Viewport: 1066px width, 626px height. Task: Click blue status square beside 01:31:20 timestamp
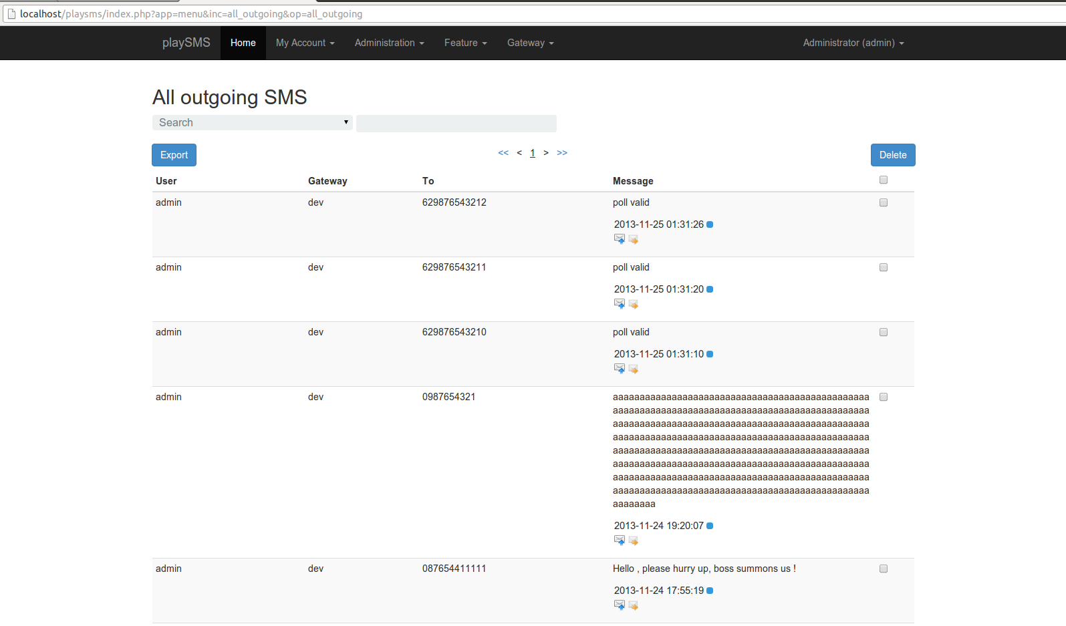[710, 289]
